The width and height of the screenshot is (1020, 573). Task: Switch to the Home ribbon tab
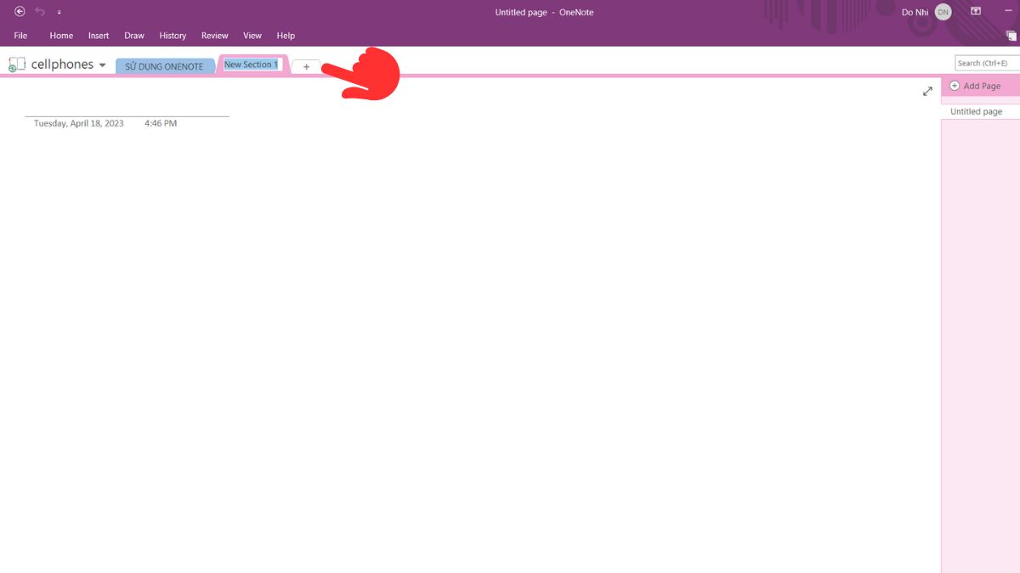[x=61, y=36]
